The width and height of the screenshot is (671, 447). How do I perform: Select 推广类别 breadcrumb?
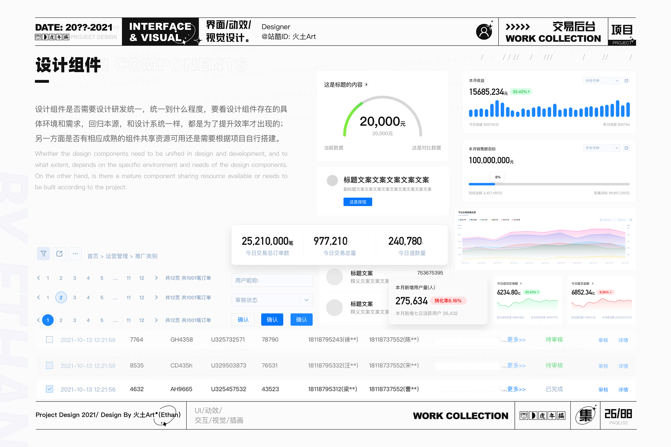point(146,256)
